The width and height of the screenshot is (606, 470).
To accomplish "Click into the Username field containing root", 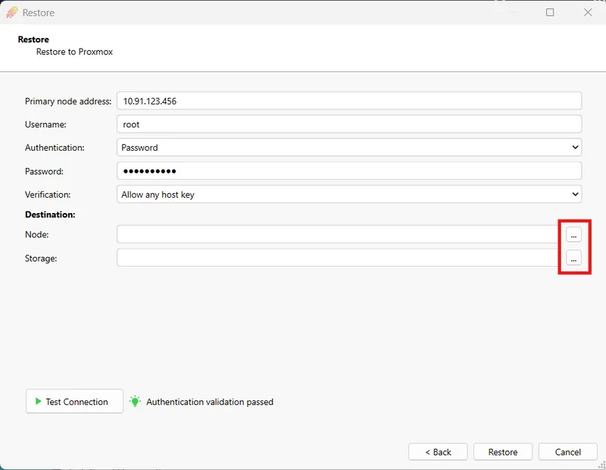I will pos(348,124).
